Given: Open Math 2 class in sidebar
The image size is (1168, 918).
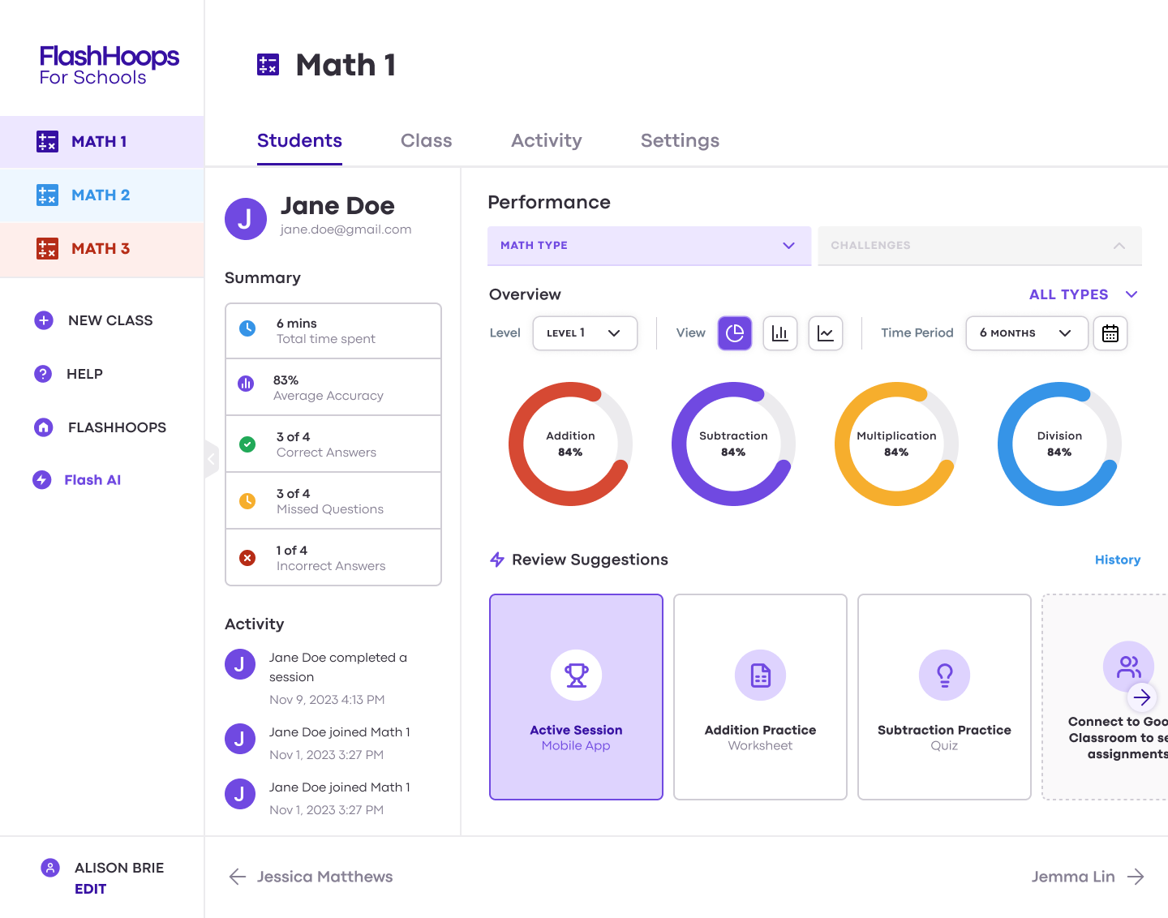Looking at the screenshot, I should coord(101,195).
